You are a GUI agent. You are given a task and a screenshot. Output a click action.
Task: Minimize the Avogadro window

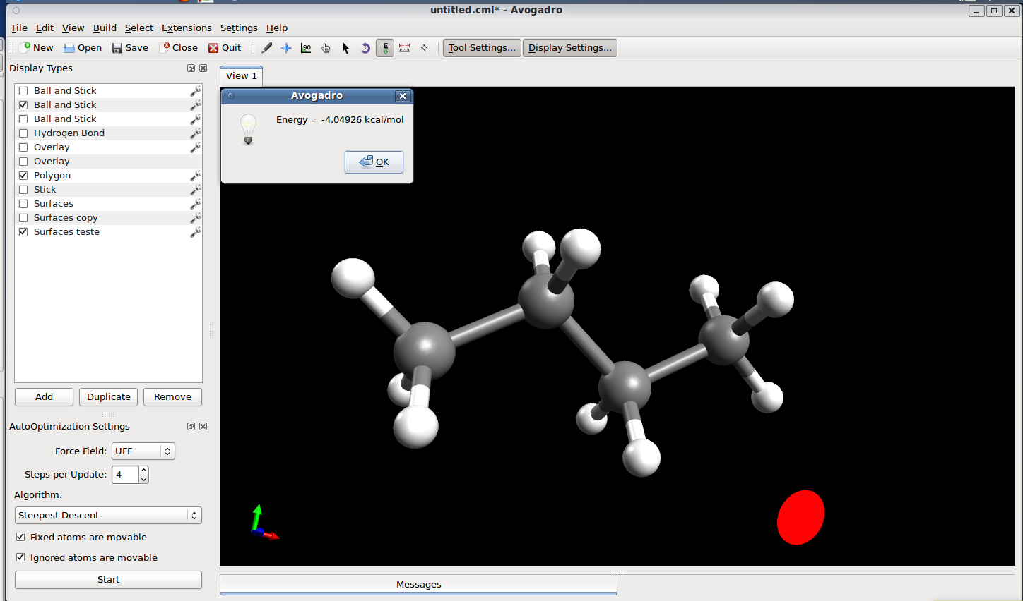976,11
